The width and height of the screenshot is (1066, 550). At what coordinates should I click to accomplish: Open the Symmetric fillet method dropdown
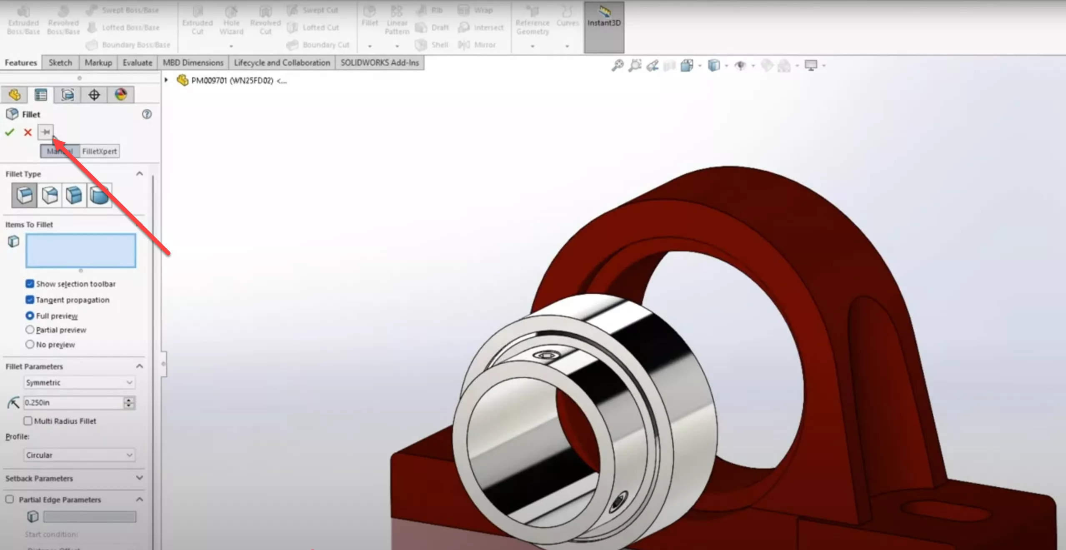point(79,382)
